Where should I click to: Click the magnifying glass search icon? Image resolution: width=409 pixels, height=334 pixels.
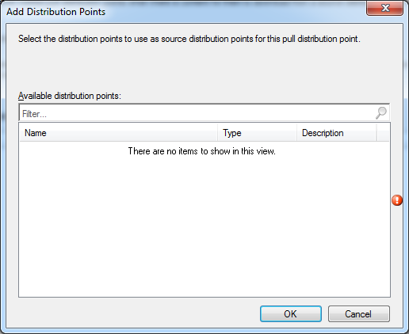click(381, 113)
